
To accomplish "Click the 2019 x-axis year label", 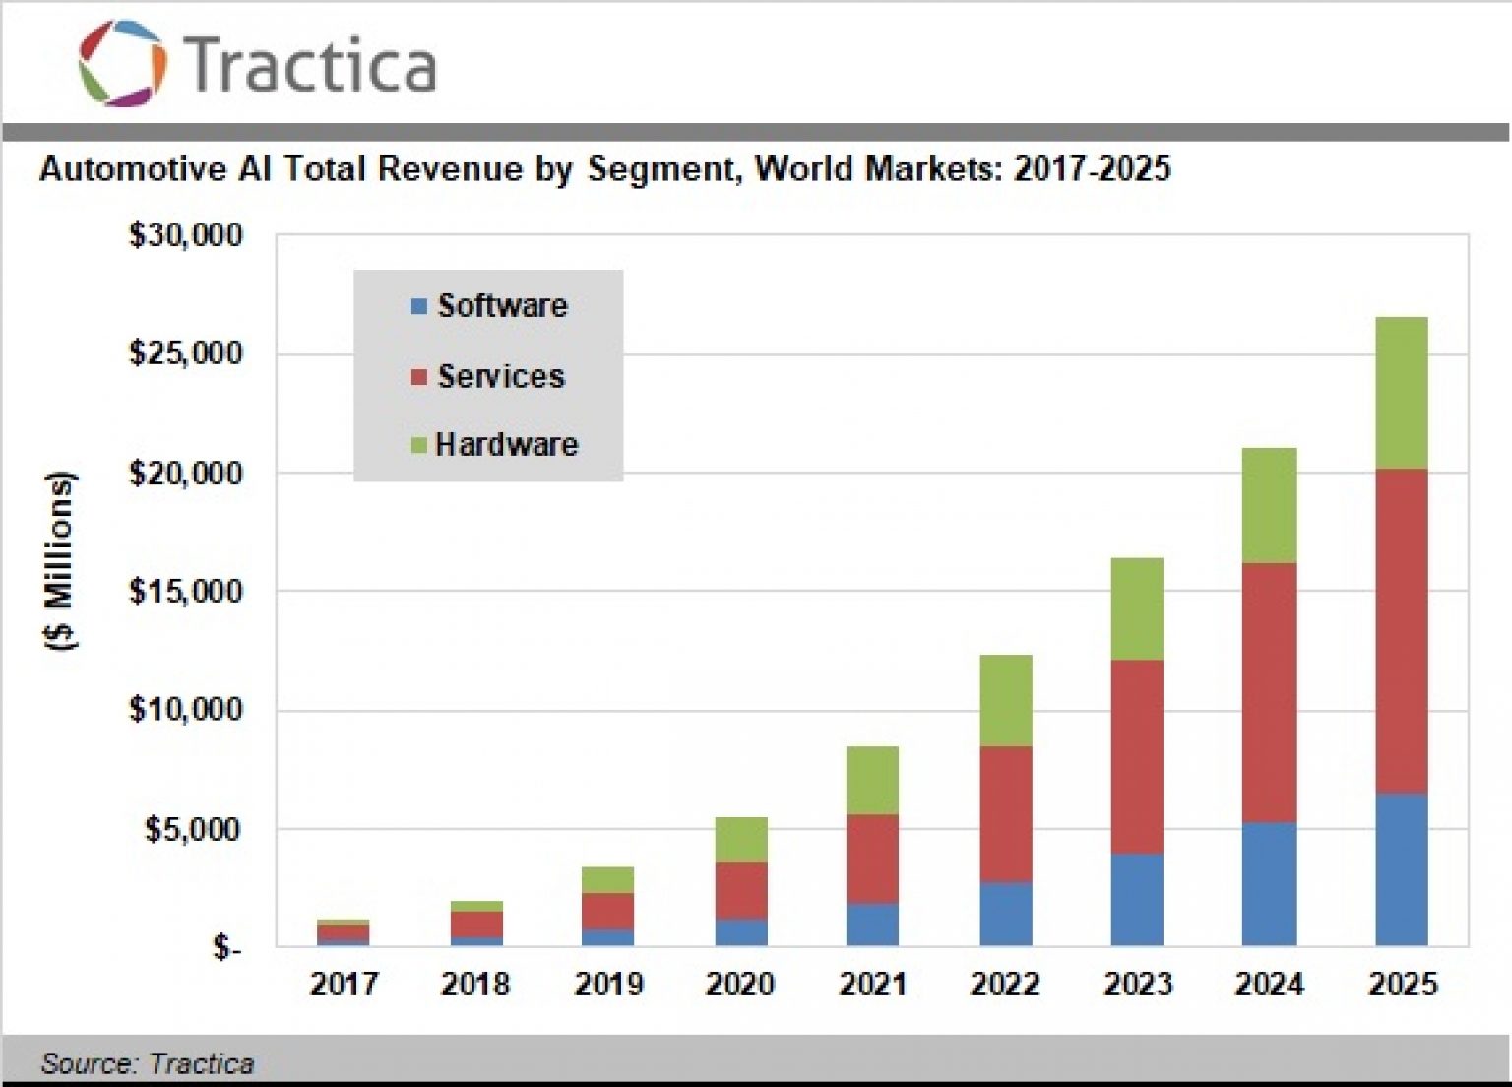I will [x=608, y=984].
